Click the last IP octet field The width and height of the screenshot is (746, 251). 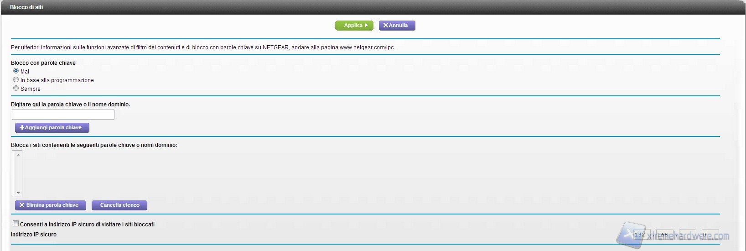pyautogui.click(x=710, y=235)
